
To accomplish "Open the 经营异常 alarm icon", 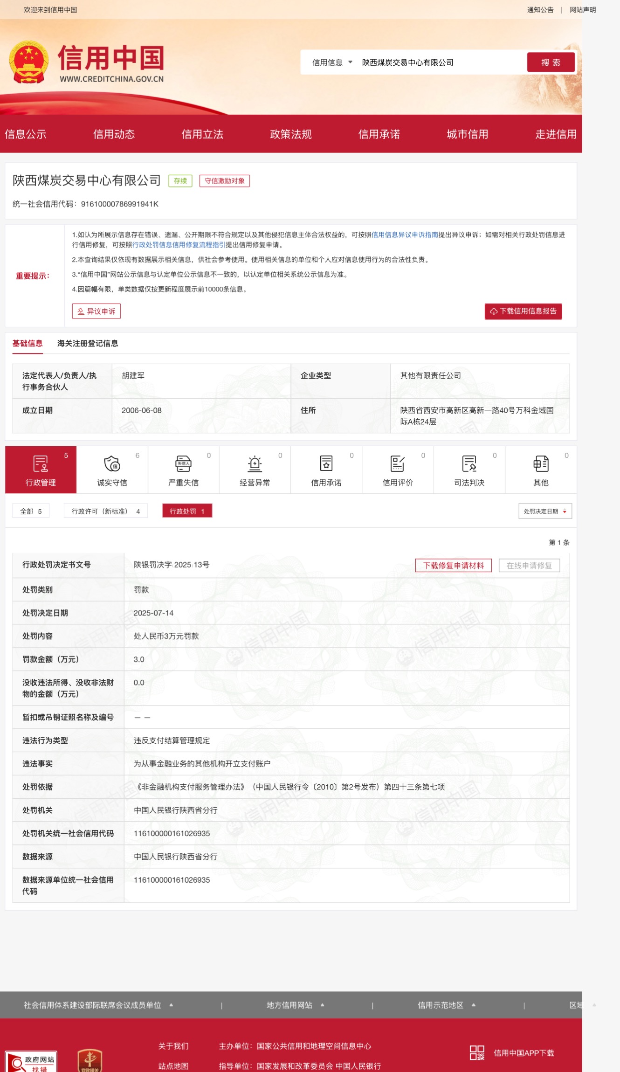I will pyautogui.click(x=255, y=464).
